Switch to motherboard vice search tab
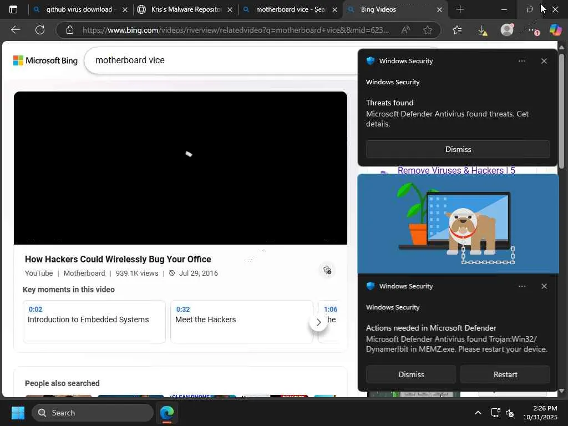This screenshot has width=568, height=426. (x=291, y=9)
